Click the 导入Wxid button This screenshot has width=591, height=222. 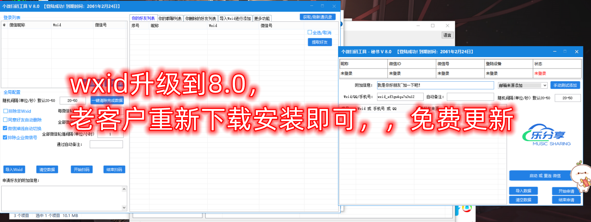point(14,170)
